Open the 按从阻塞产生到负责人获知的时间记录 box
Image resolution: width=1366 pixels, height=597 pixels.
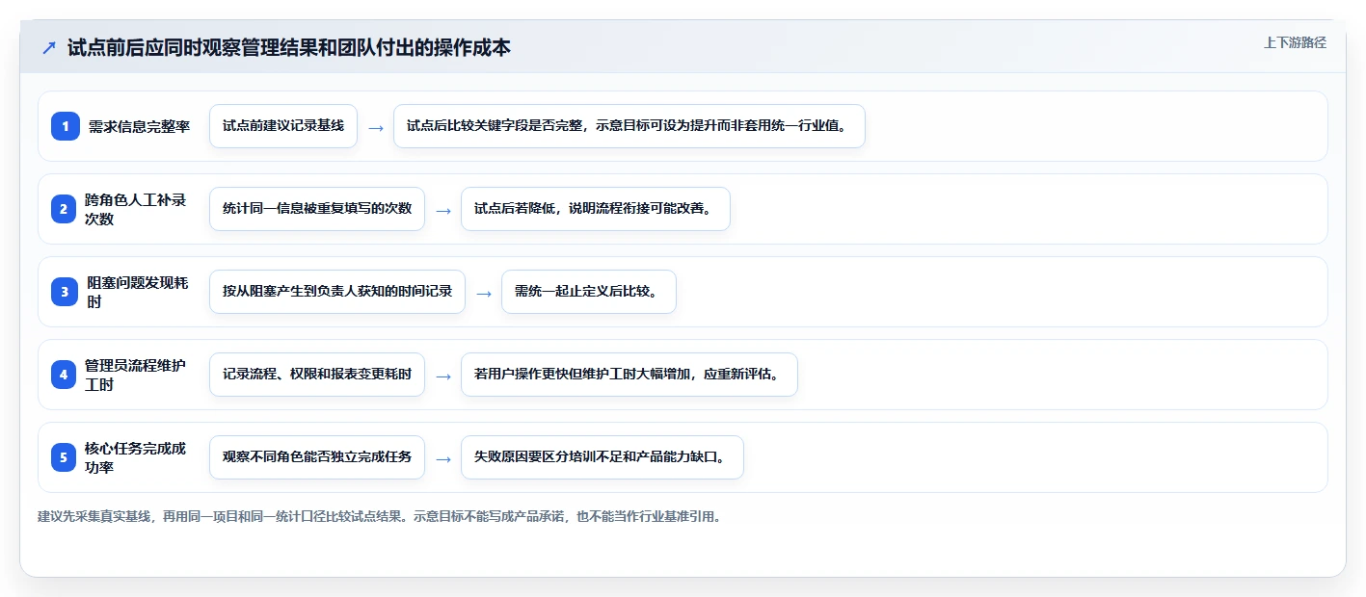pyautogui.click(x=337, y=292)
